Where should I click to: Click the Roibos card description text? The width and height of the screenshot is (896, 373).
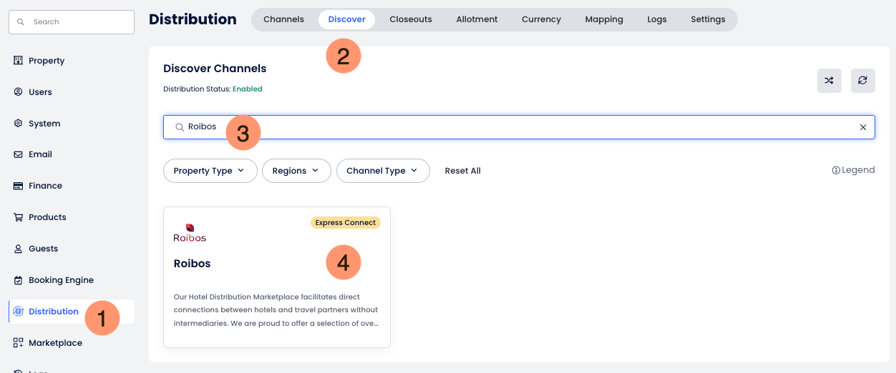click(x=276, y=310)
